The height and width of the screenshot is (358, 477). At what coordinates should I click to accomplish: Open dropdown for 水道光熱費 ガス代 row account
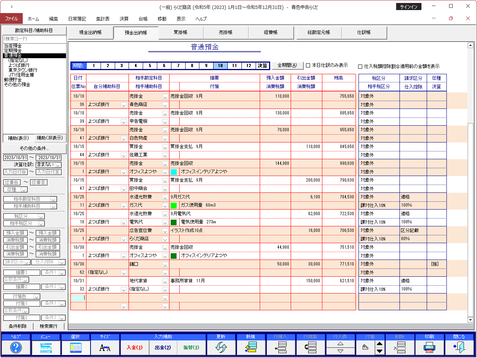(x=165, y=197)
